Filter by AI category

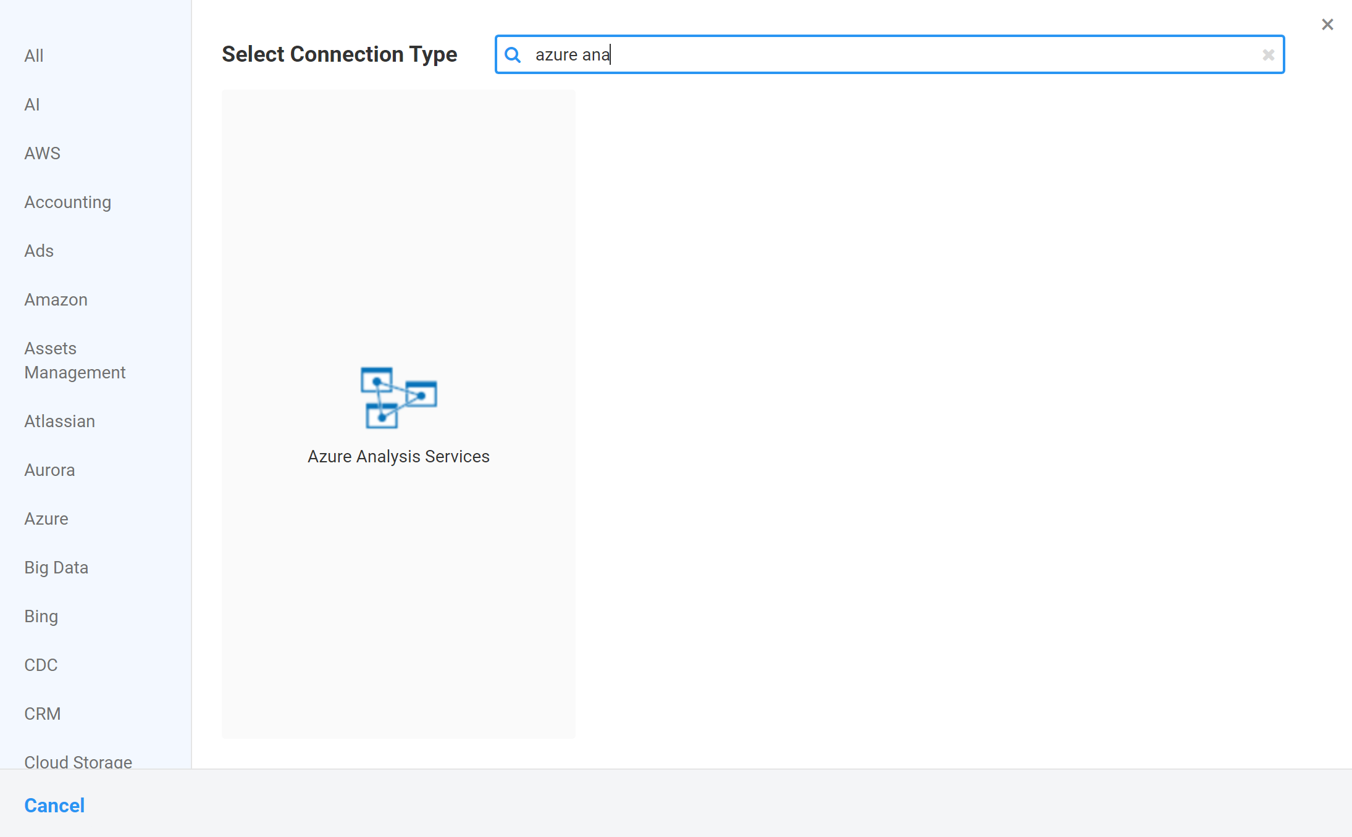32,104
